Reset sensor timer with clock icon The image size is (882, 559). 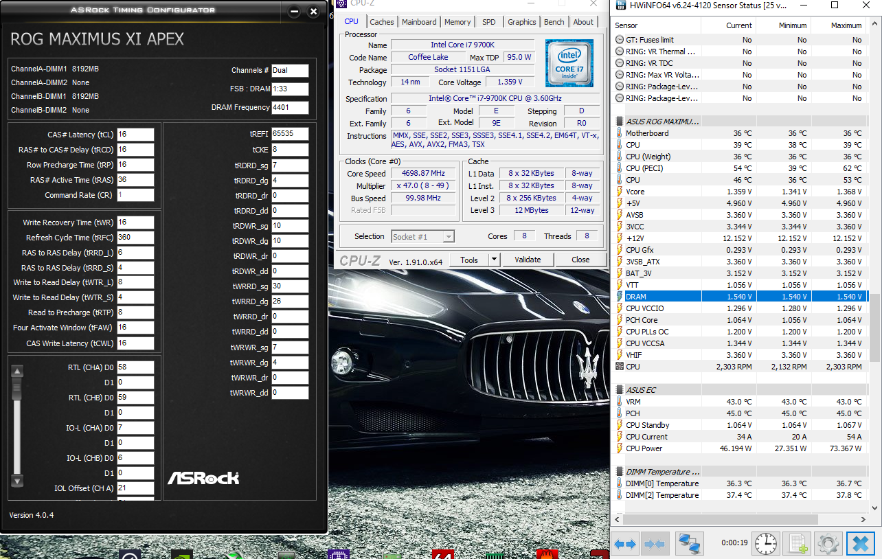(x=765, y=543)
